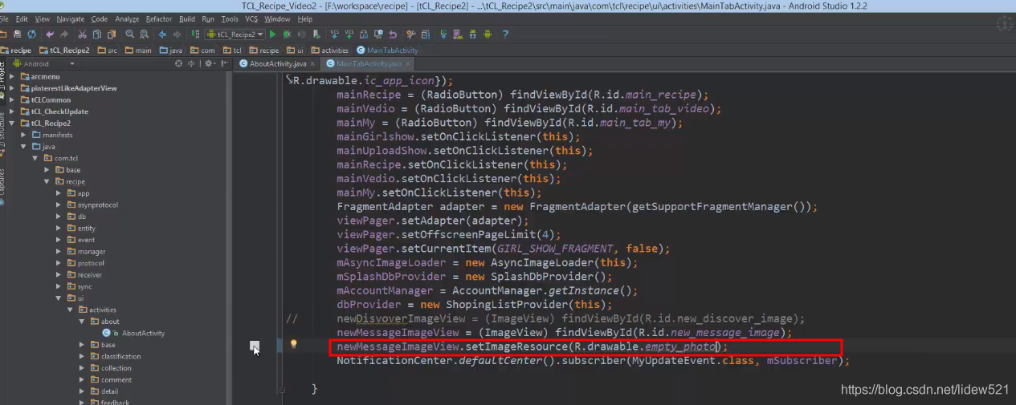Expand the tCL_CheckUpdate module

12,111
